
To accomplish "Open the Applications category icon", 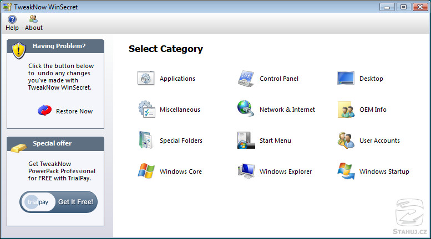I will pyautogui.click(x=146, y=79).
